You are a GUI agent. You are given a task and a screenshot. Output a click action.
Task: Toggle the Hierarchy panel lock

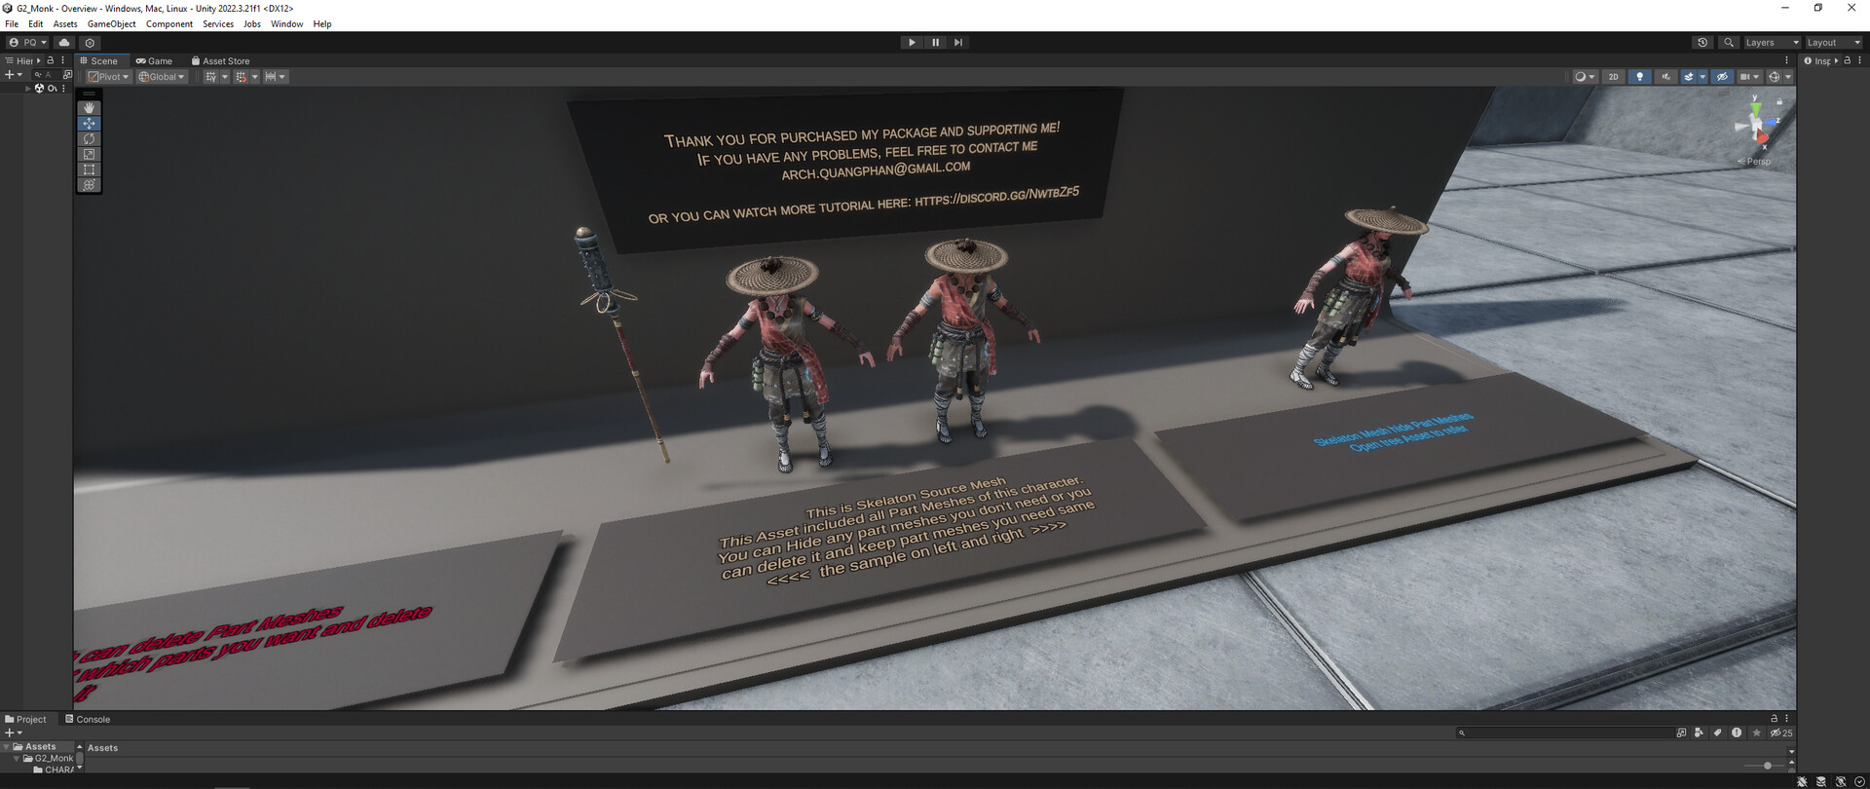(x=51, y=60)
